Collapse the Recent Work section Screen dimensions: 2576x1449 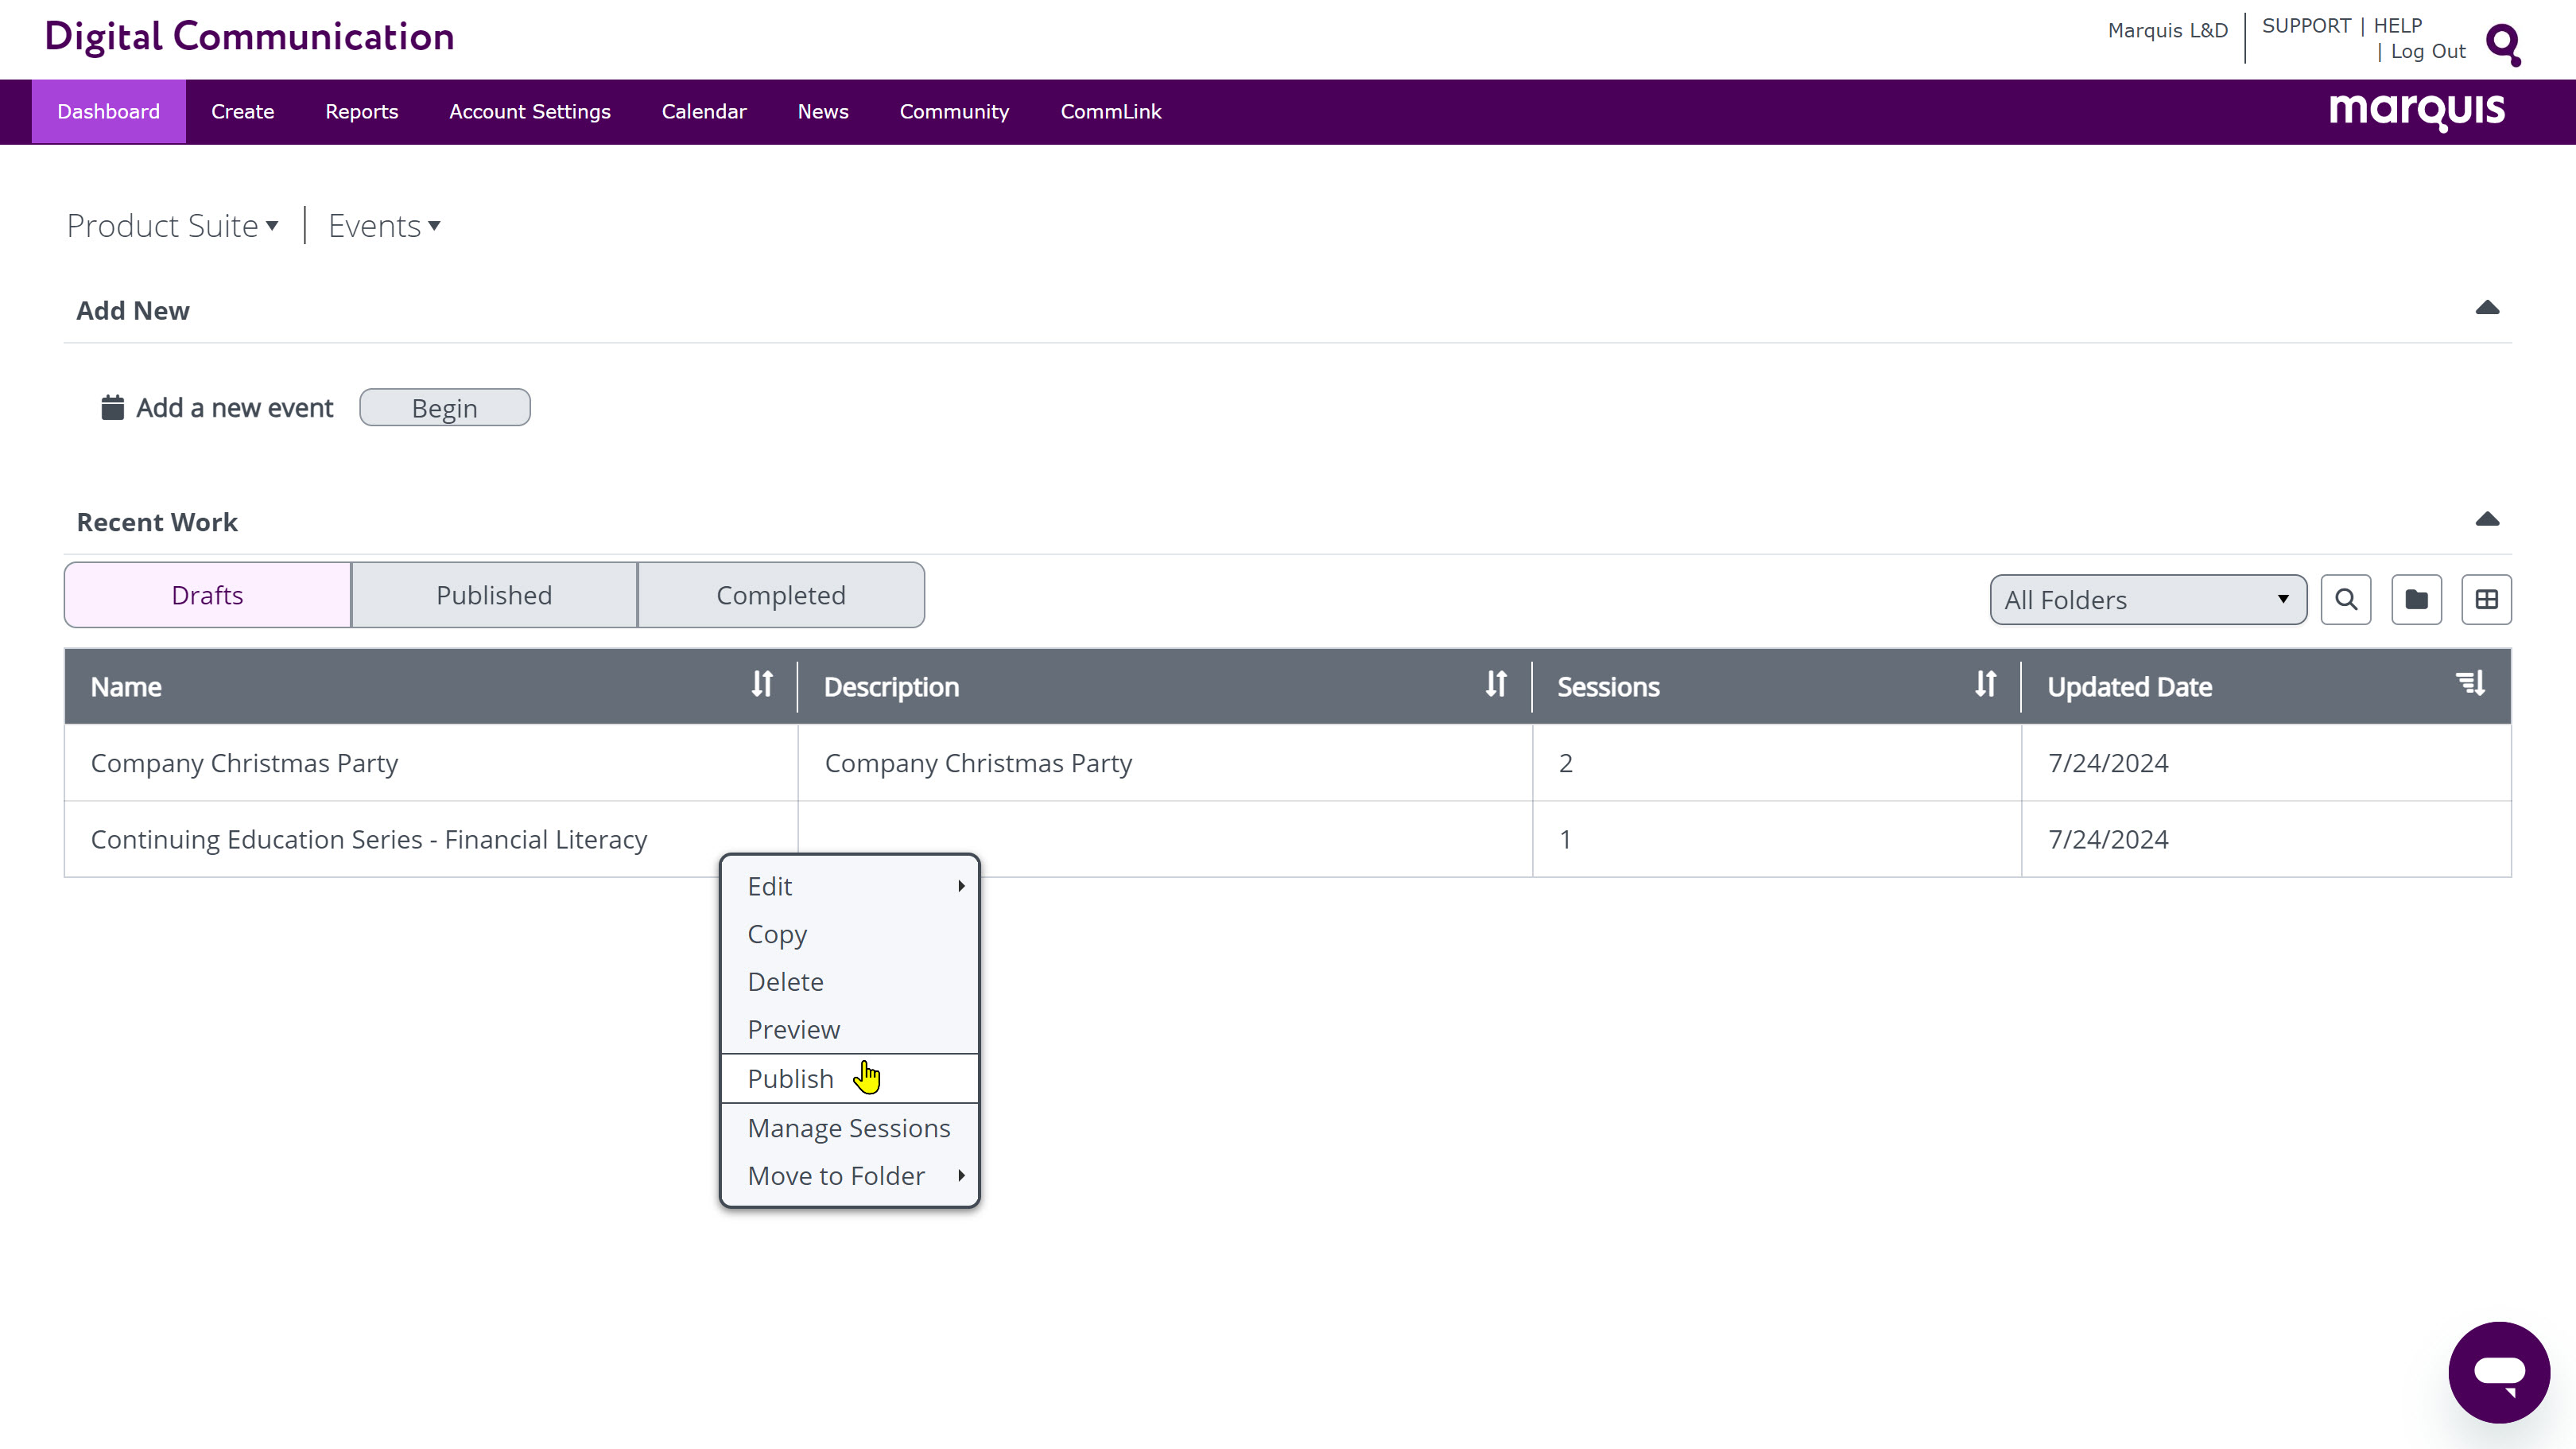pyautogui.click(x=2487, y=520)
